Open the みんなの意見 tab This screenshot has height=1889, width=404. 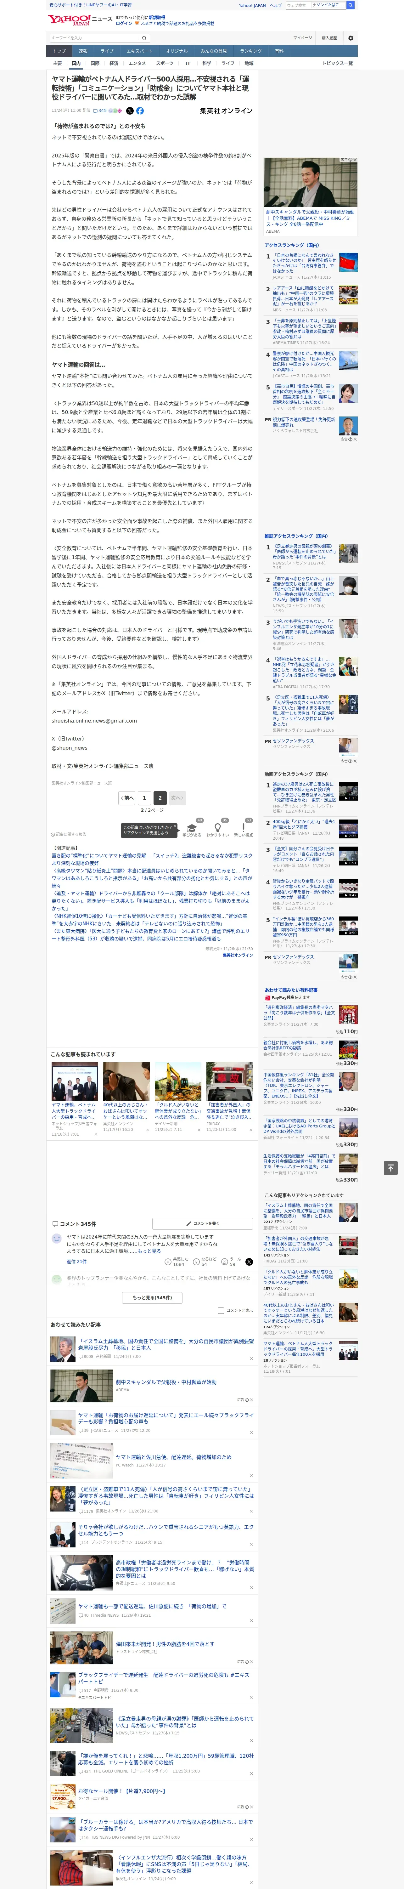click(213, 51)
